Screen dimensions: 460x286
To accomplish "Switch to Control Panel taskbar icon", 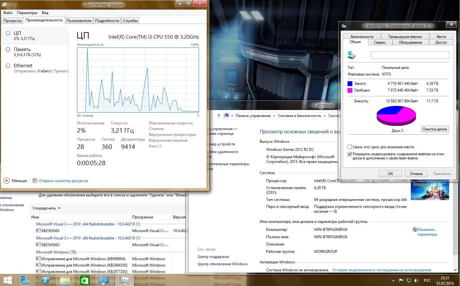I will pyautogui.click(x=104, y=280).
